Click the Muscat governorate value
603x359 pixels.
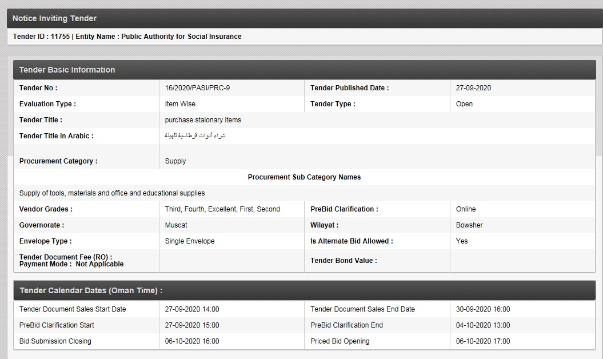click(x=176, y=225)
